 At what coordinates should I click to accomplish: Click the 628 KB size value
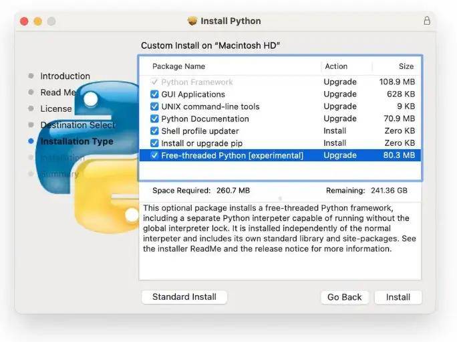pos(401,94)
